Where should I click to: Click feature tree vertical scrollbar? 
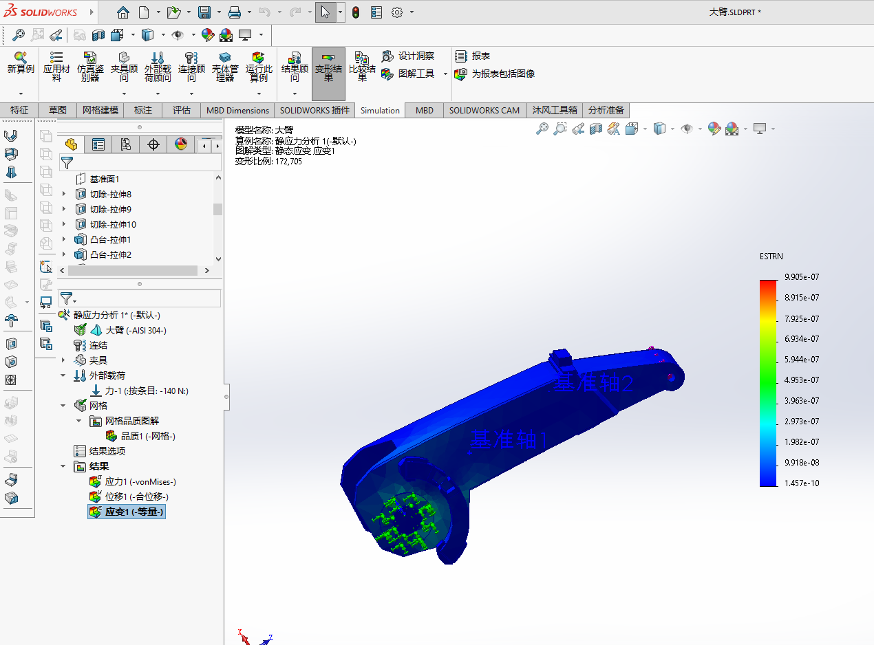pyautogui.click(x=218, y=209)
